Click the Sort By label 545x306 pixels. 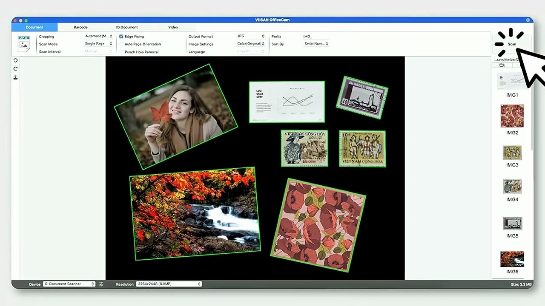click(278, 44)
